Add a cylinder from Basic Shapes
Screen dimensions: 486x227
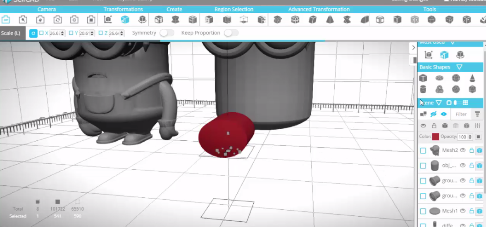click(423, 90)
